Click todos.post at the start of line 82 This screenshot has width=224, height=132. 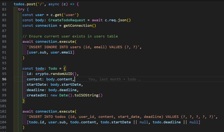25,4
